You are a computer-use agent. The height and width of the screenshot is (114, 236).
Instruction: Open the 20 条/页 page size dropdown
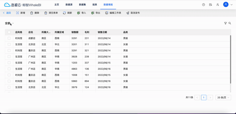[223, 98]
